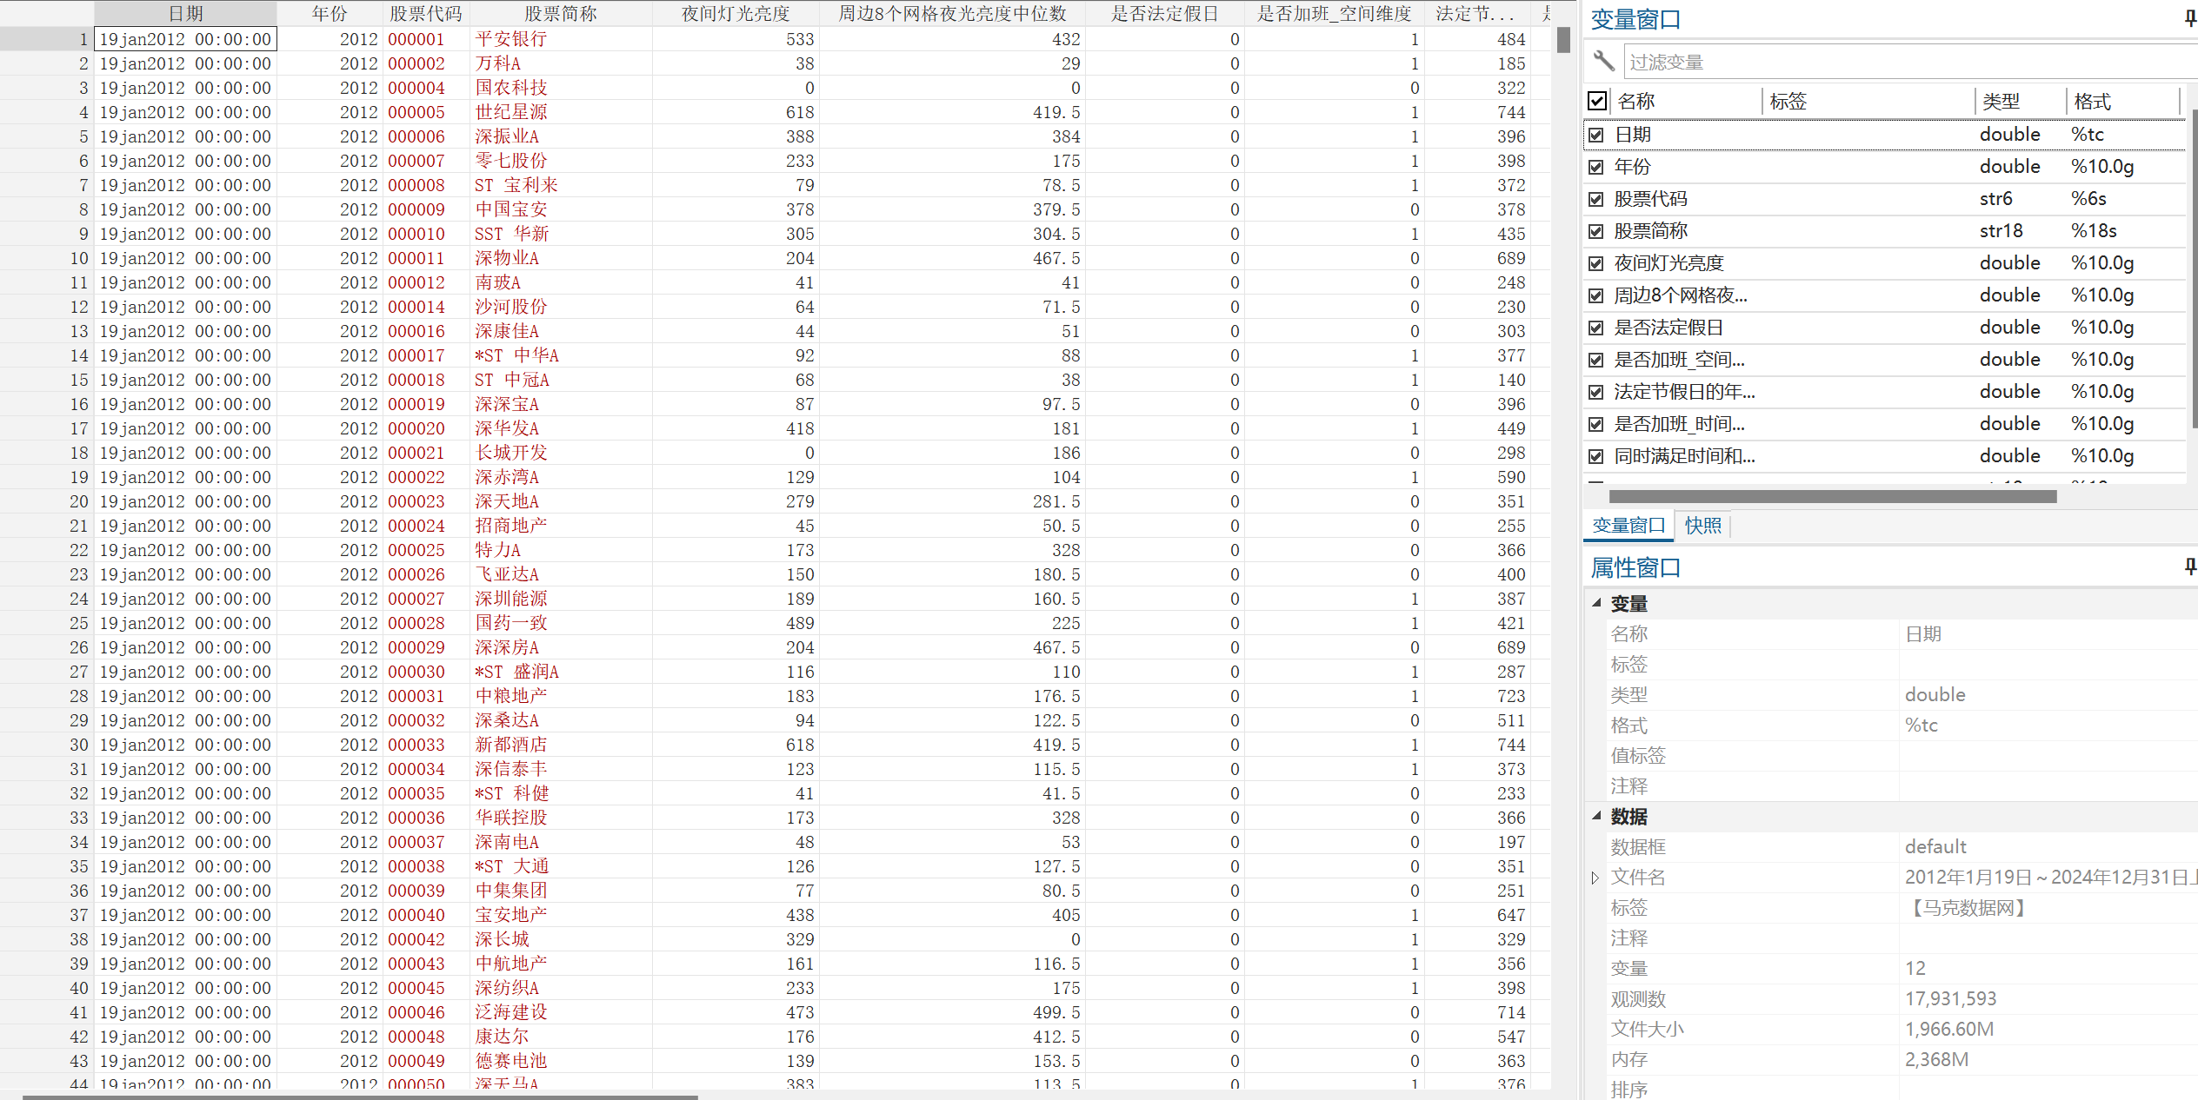Image resolution: width=2198 pixels, height=1100 pixels.
Task: Collapse the 变量 properties section
Action: pos(1596,602)
